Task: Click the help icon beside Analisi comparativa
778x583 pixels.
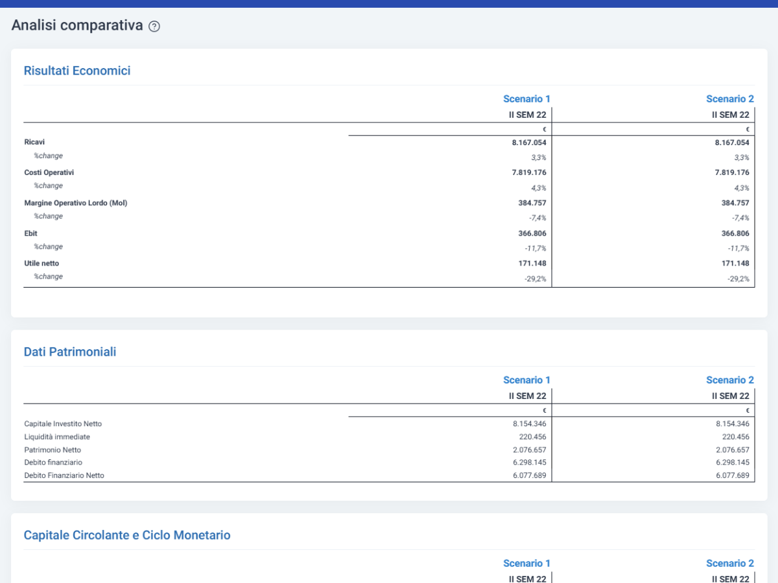Action: pyautogui.click(x=154, y=27)
